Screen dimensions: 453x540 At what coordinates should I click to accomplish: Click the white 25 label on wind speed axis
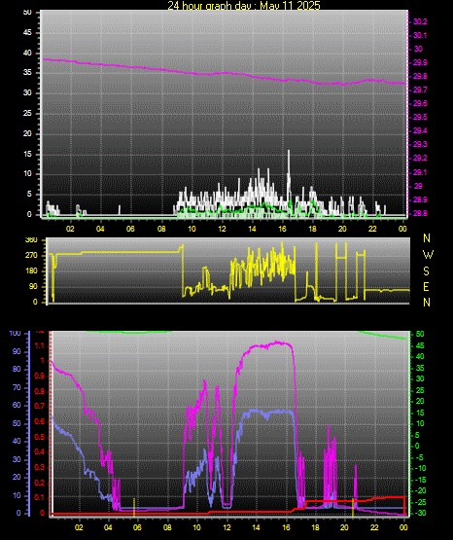[x=27, y=113]
